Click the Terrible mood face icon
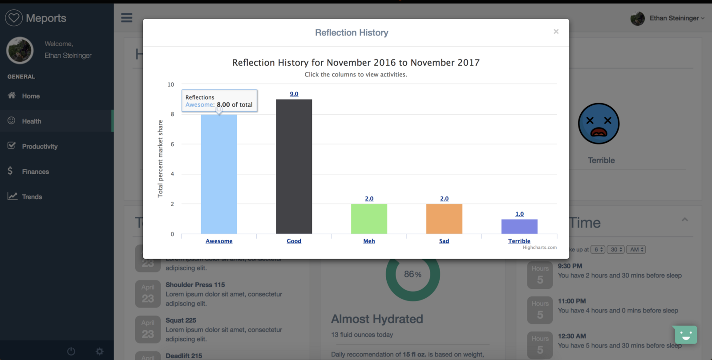The image size is (712, 360). tap(599, 124)
